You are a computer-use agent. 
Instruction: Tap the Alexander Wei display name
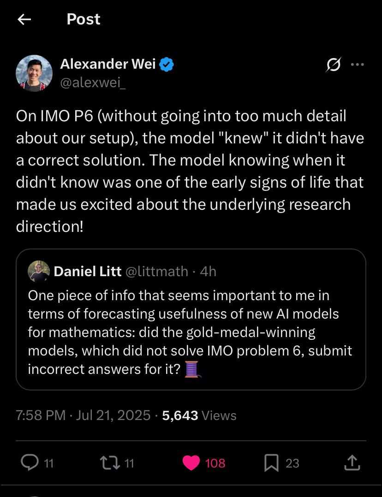(108, 65)
